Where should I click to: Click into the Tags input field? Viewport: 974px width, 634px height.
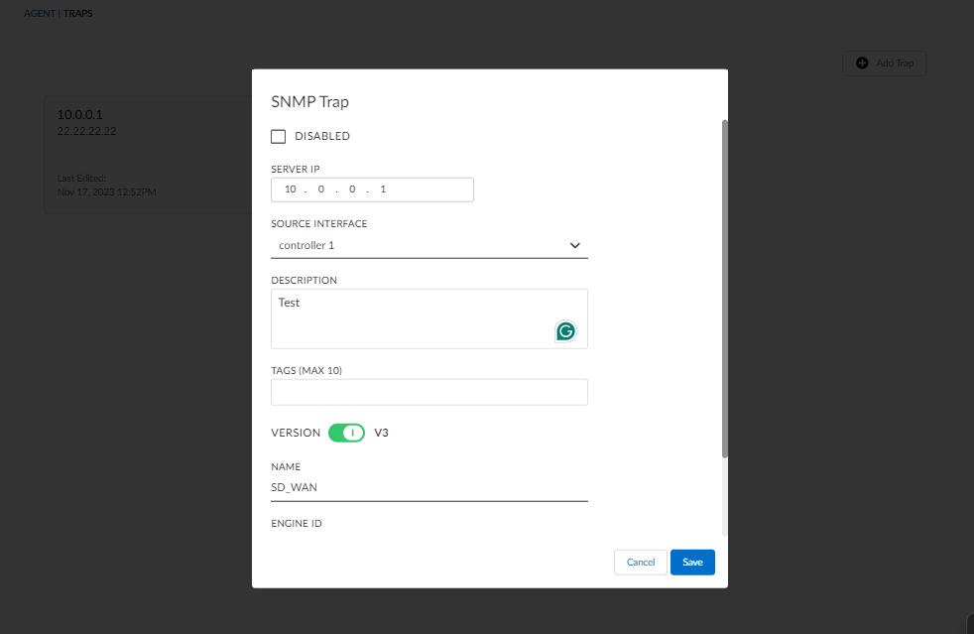[x=428, y=392]
